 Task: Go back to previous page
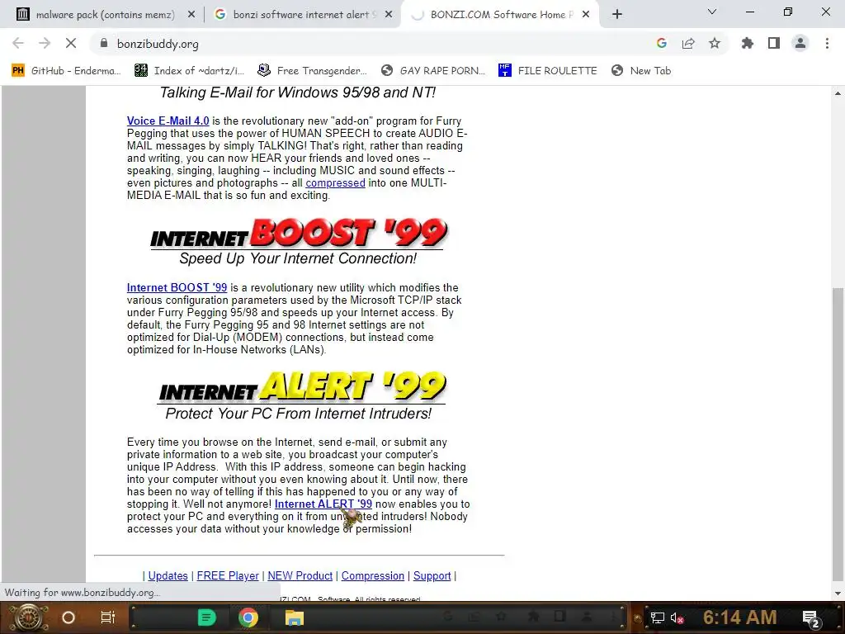18,43
